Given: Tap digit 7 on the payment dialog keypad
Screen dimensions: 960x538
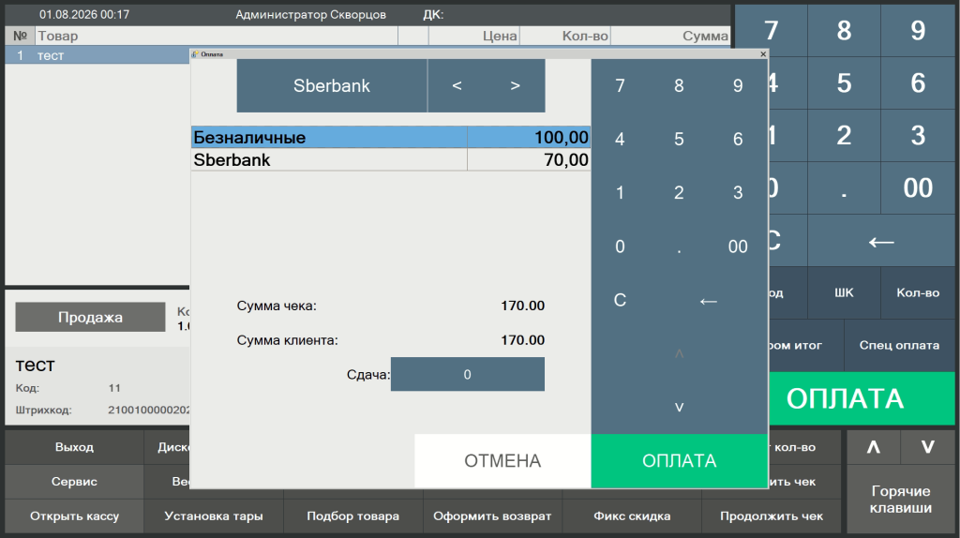Looking at the screenshot, I should (x=621, y=85).
